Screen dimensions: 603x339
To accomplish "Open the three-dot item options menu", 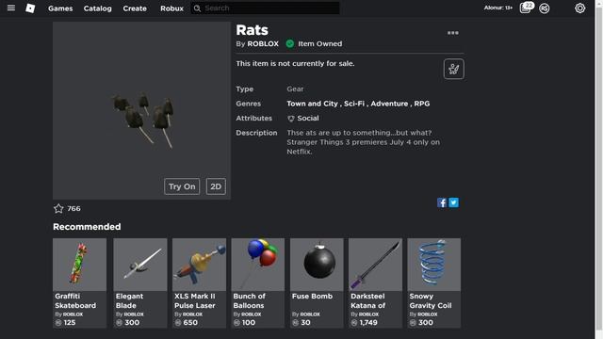I will tap(452, 33).
